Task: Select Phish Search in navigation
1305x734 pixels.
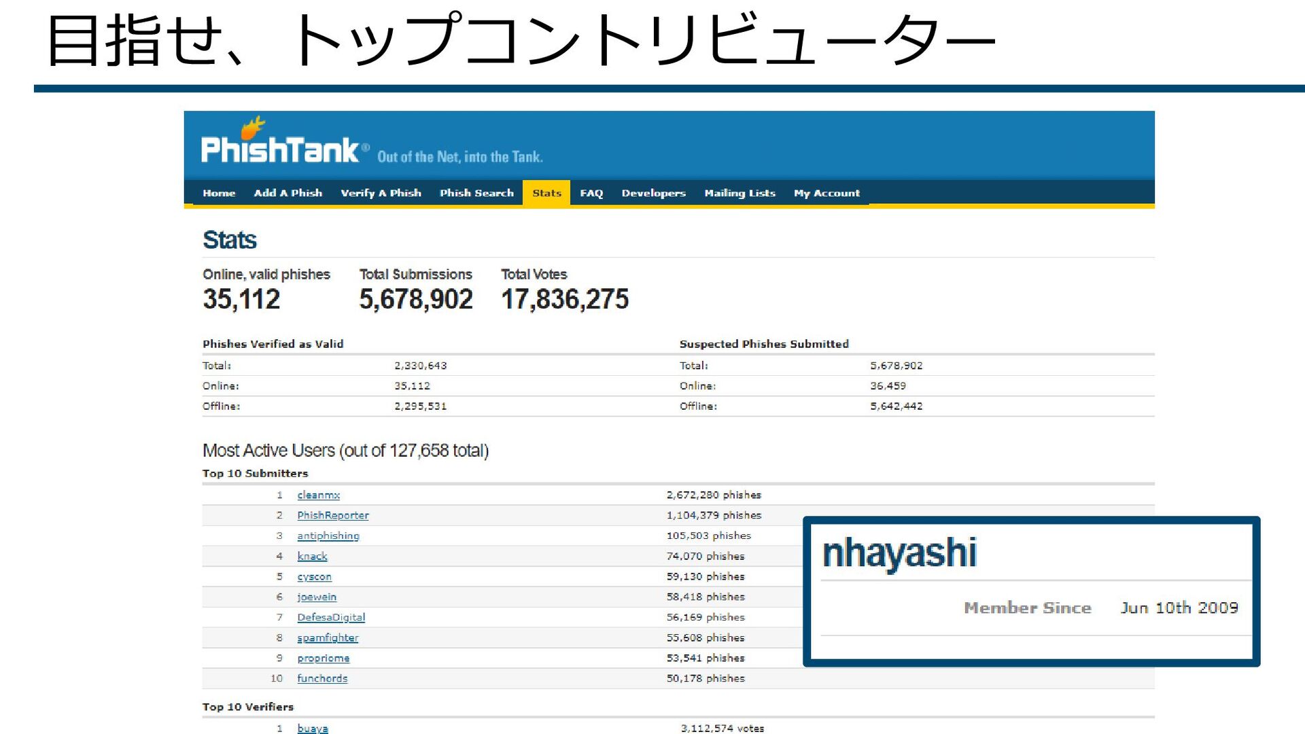Action: click(x=476, y=193)
